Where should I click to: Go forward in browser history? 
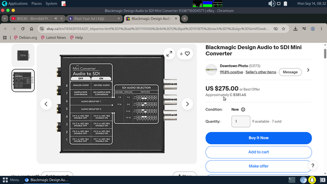pyautogui.click(x=14, y=29)
